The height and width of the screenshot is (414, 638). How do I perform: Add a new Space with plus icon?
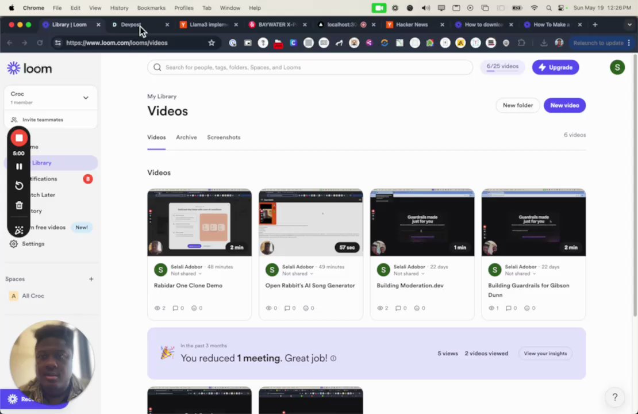click(91, 279)
